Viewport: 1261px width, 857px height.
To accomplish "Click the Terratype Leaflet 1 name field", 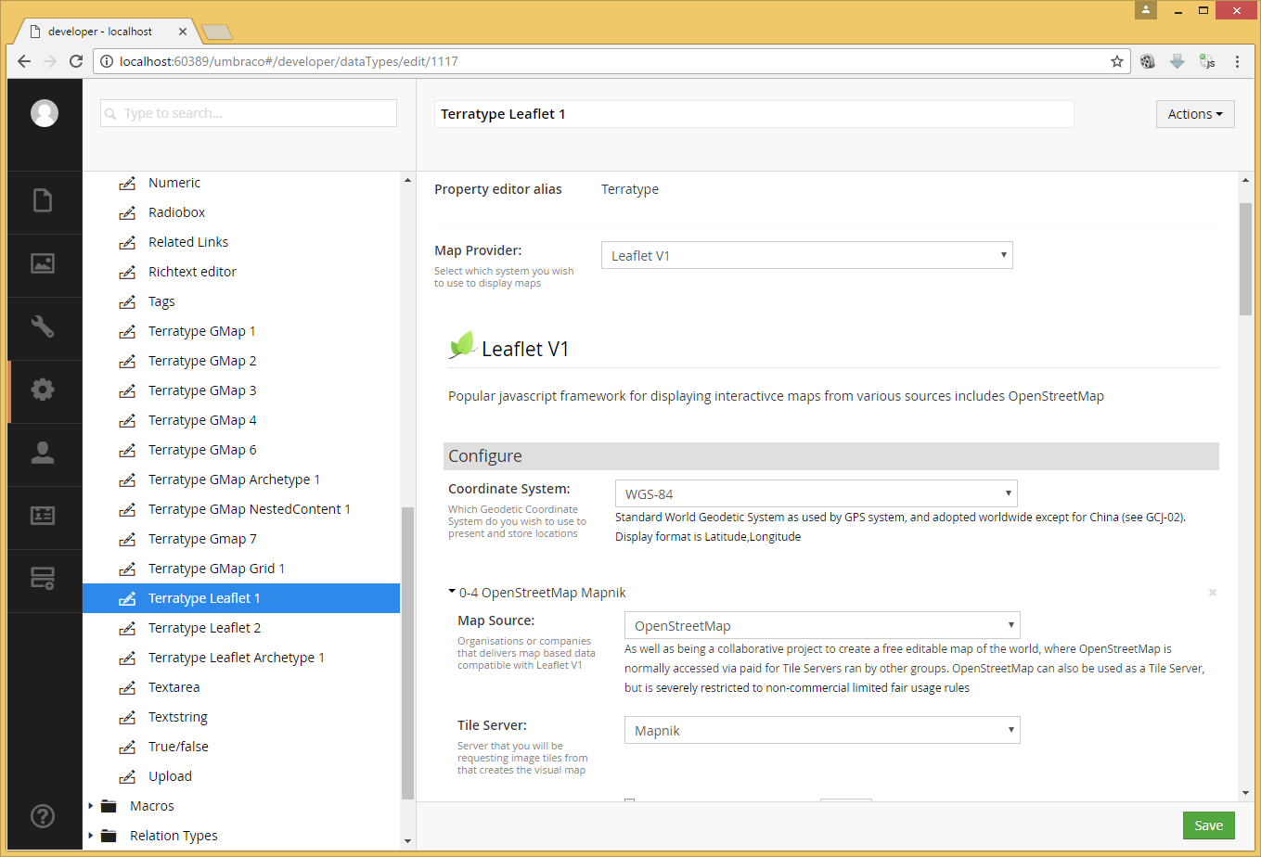I will [753, 114].
